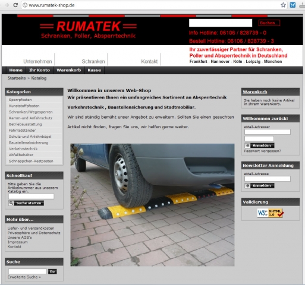
Task: Click the blue extension icon in toolbar
Action: click(x=293, y=5)
